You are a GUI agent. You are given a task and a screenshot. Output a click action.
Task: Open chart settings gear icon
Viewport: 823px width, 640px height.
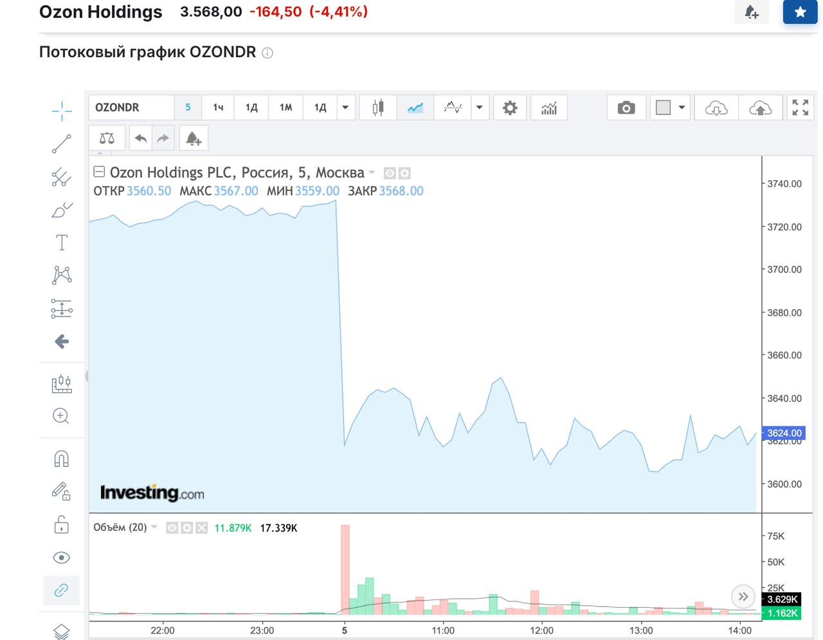click(x=510, y=108)
